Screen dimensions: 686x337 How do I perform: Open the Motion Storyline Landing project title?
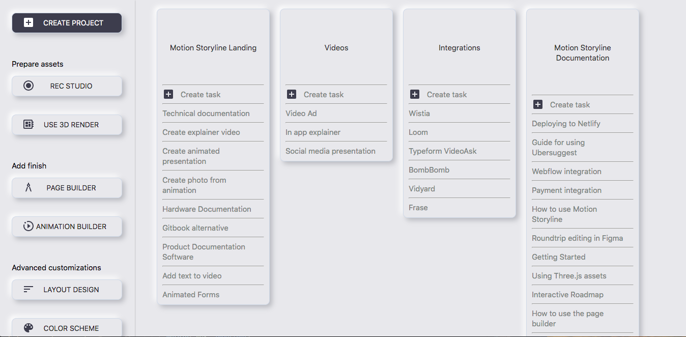click(x=213, y=48)
